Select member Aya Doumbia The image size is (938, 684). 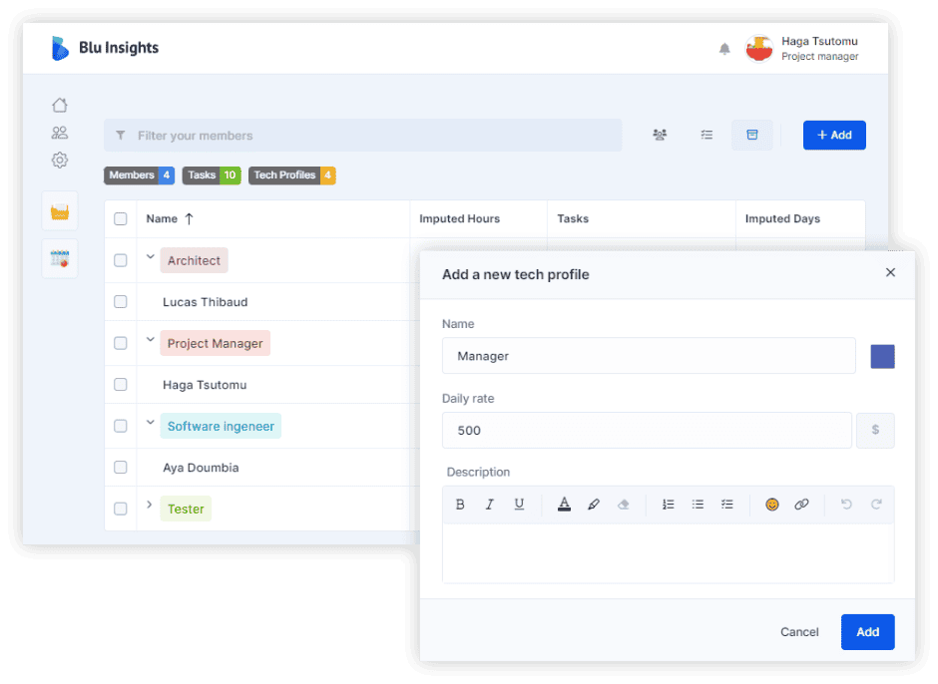(201, 468)
